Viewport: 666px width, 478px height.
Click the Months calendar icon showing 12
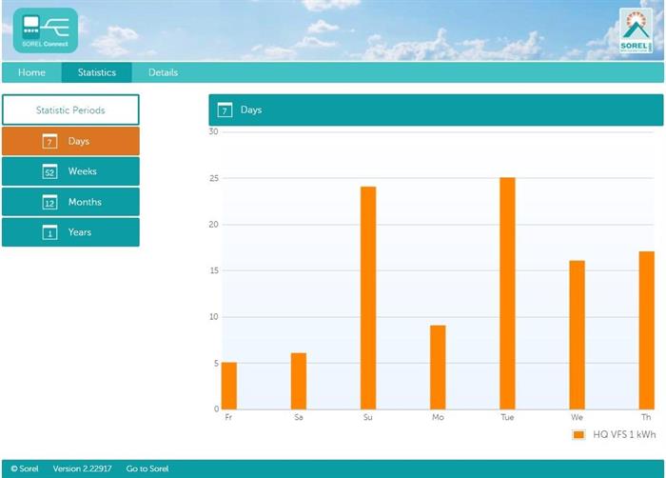(x=50, y=203)
